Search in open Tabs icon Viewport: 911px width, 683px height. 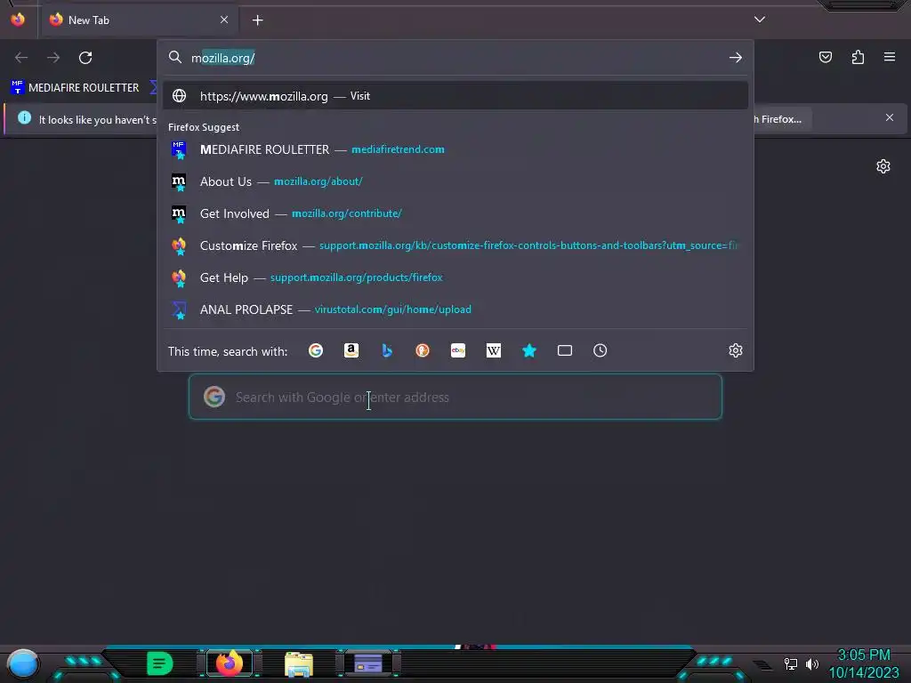click(565, 350)
